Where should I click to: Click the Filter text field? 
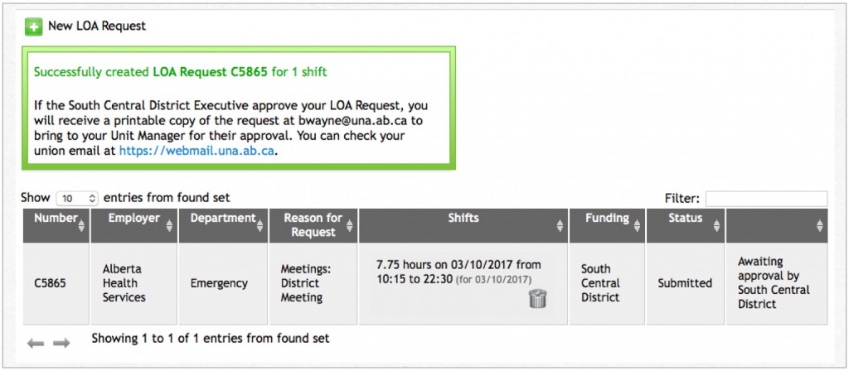(x=766, y=199)
